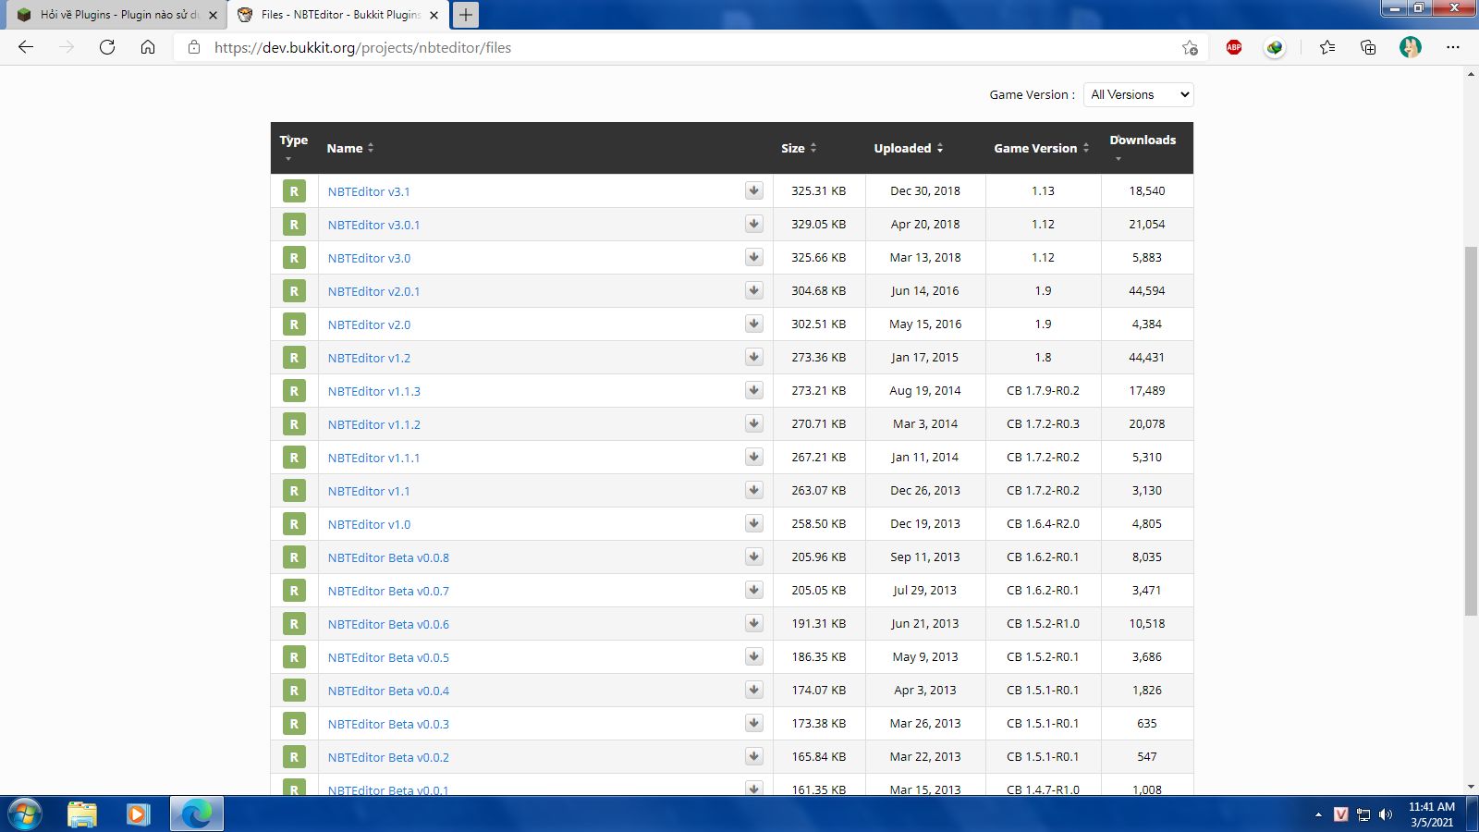Open the browser Collections icon
This screenshot has width=1479, height=832.
tap(1368, 47)
